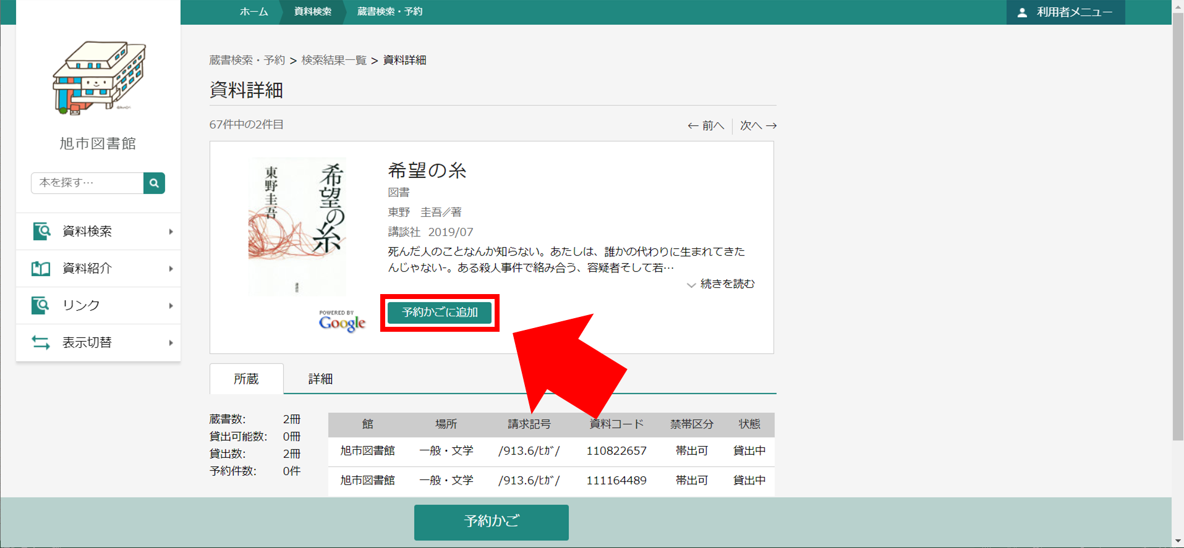This screenshot has width=1184, height=548.
Task: Click the 資料コード column header
Action: pyautogui.click(x=616, y=424)
